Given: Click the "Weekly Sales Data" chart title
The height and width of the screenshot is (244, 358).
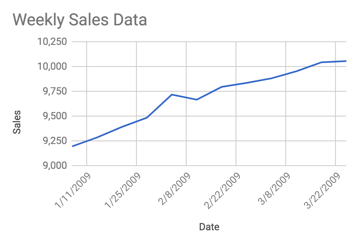Looking at the screenshot, I should 80,20.
